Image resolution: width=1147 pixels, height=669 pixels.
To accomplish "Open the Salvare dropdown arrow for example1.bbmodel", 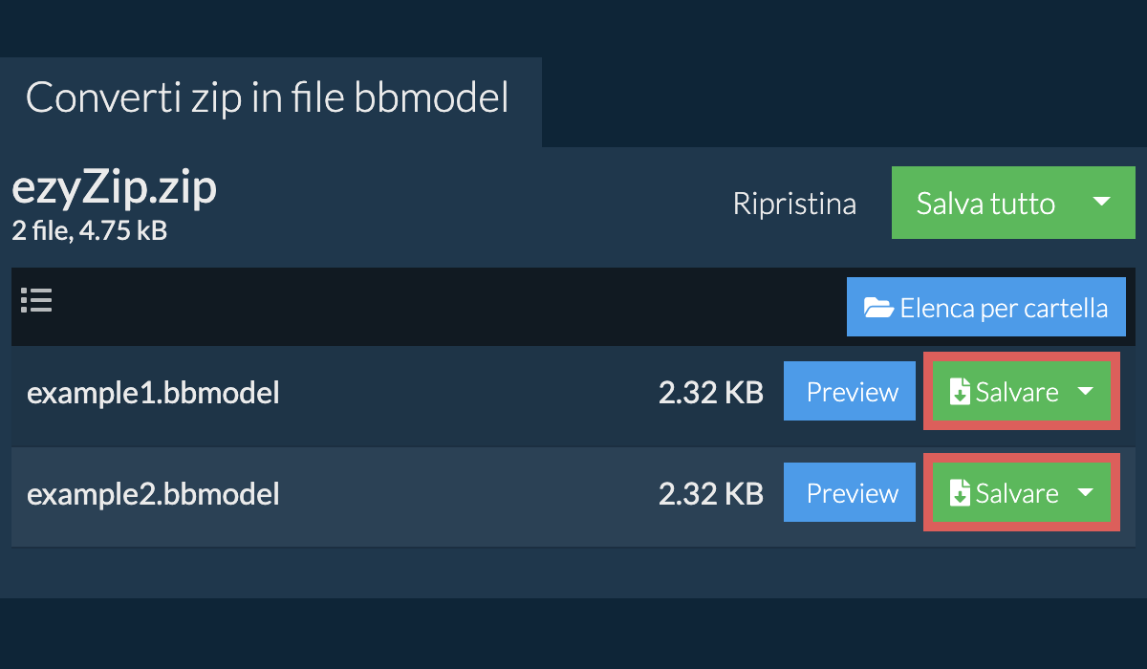I will [x=1085, y=391].
